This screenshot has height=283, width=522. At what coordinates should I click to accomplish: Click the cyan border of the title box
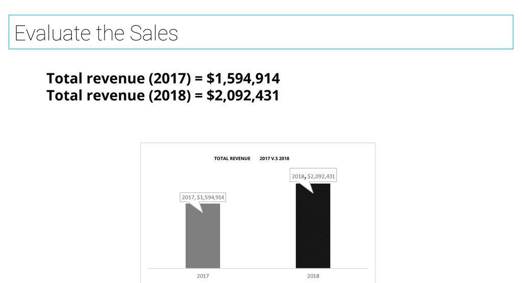coord(261,15)
